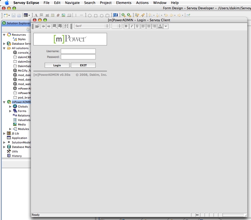Select the image media element tool
The width and height of the screenshot is (251, 220).
click(63, 15)
